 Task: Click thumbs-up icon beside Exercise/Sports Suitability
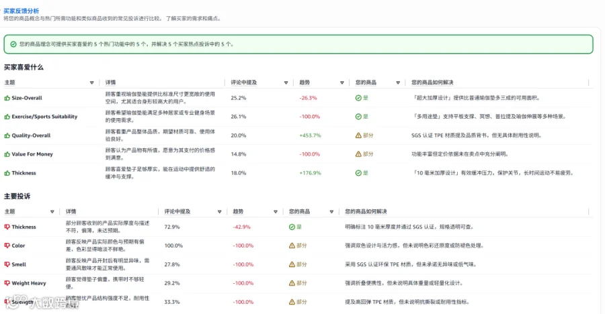[7, 117]
